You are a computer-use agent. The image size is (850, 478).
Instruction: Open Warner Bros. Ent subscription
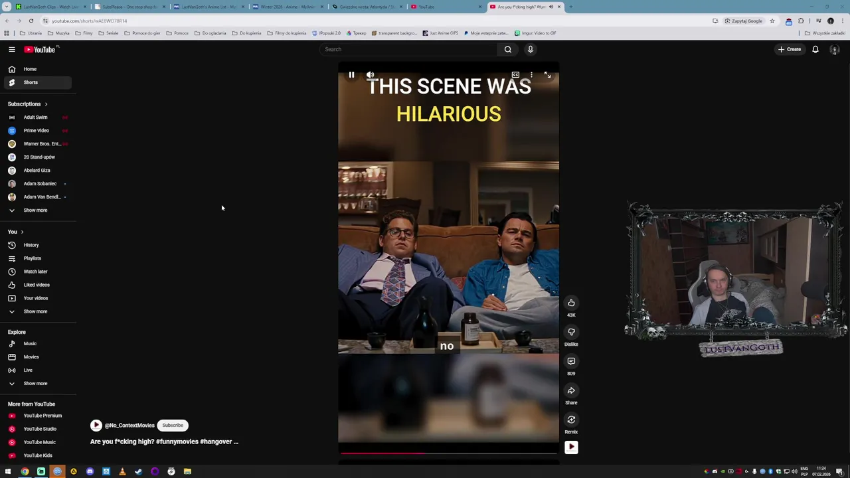(37, 144)
